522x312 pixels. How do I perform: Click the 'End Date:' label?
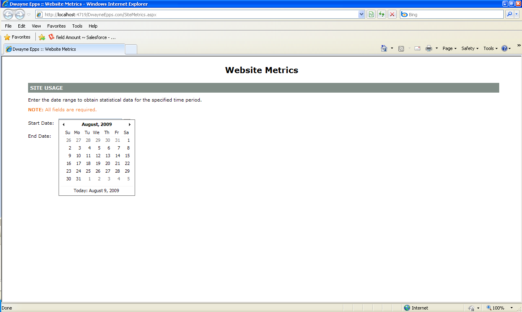(39, 136)
